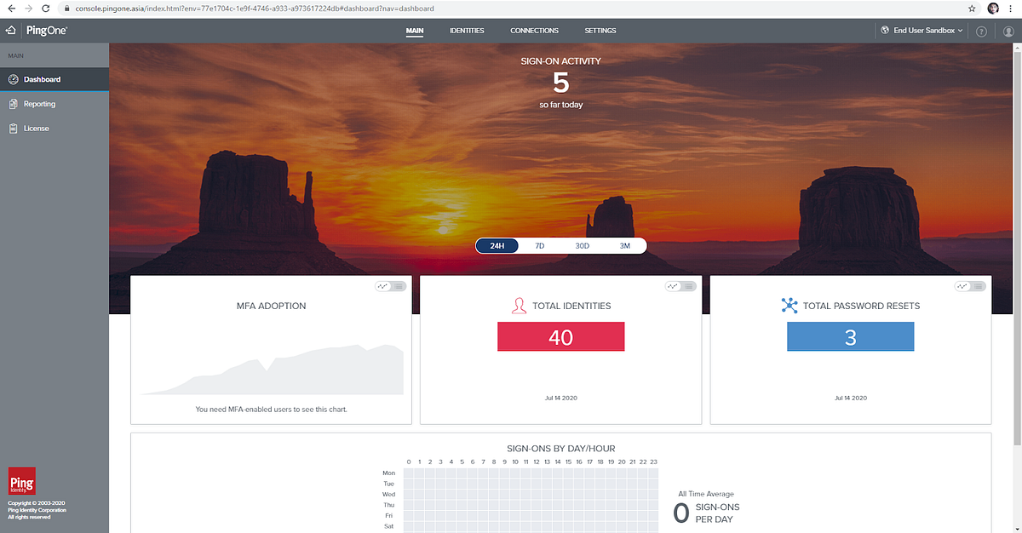Click the Total Identities person icon

pos(520,305)
